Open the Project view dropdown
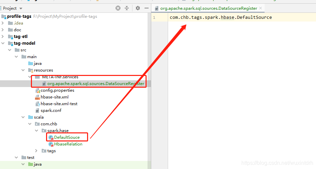The image size is (316, 169). click(x=21, y=8)
